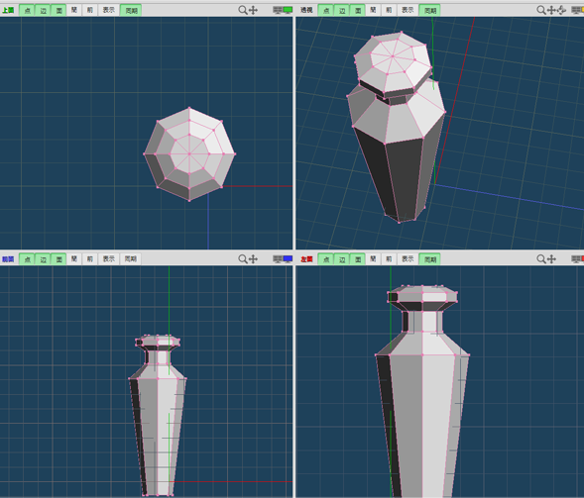Click the pan arrows icon in the front view
The image size is (584, 498).
click(253, 258)
